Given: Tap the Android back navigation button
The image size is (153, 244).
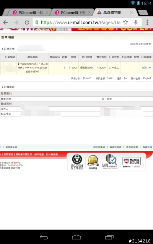Looking at the screenshot, I should 44,237.
